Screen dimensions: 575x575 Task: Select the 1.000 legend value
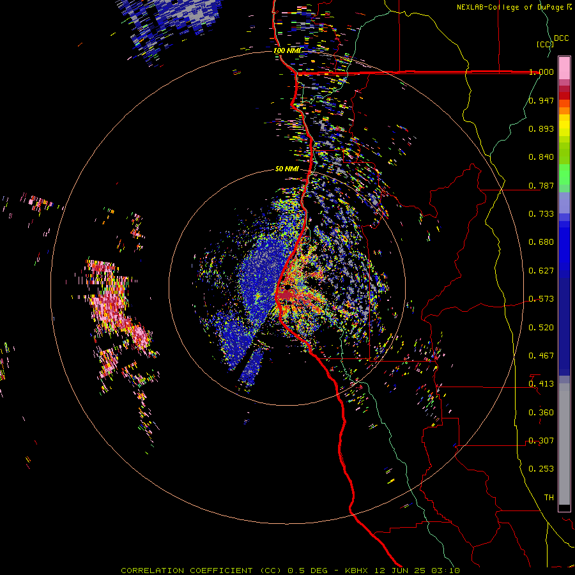coord(541,72)
